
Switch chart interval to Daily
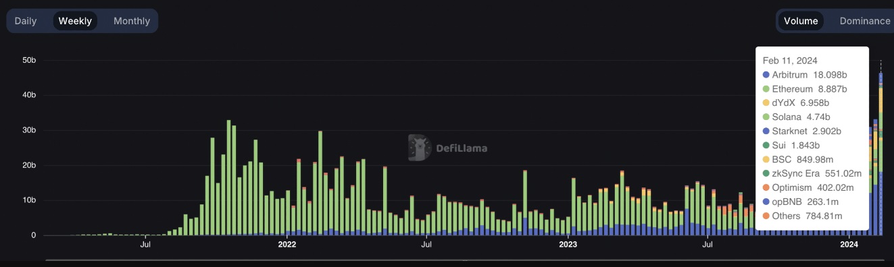26,21
